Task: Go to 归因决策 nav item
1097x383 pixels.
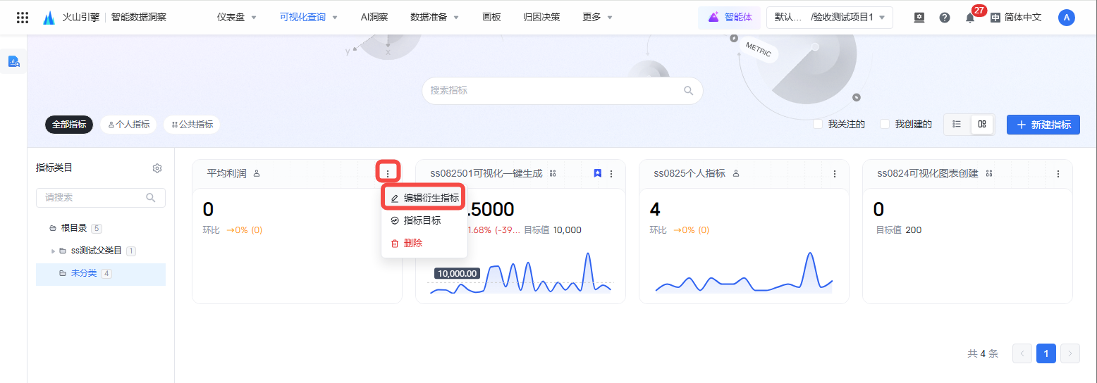Action: tap(541, 17)
